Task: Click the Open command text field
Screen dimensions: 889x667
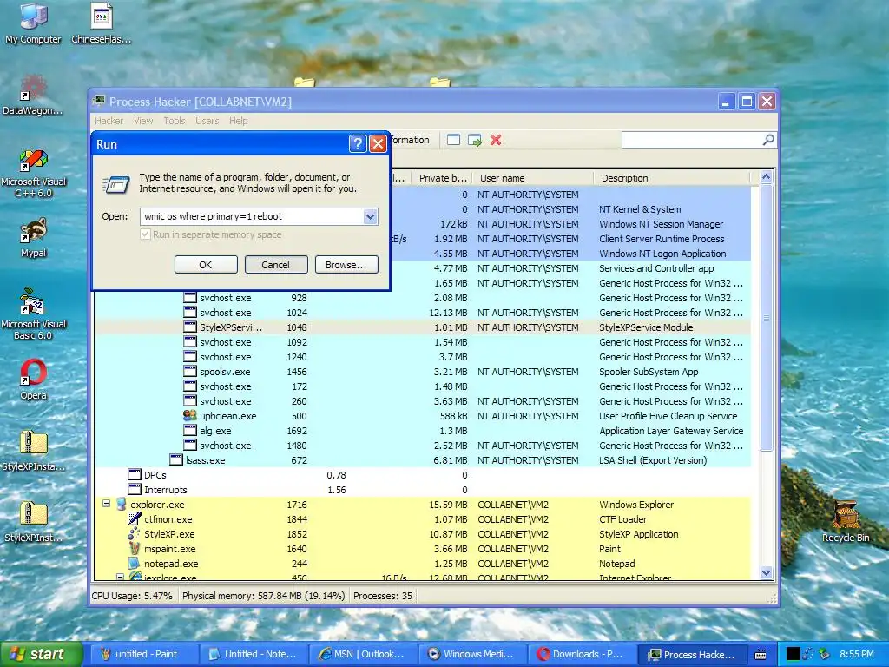Action: pyautogui.click(x=252, y=216)
